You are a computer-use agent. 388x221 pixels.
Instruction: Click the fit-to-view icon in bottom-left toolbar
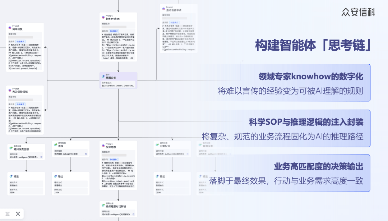[x=18, y=213]
